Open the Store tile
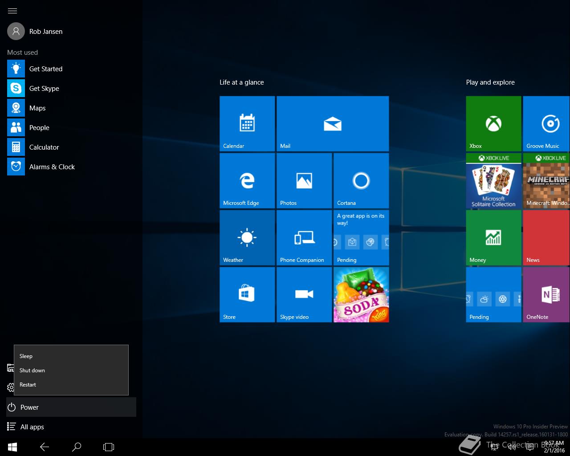The width and height of the screenshot is (570, 456). tap(247, 295)
